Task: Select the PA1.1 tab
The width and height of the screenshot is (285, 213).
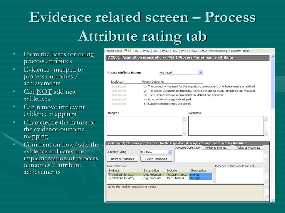Action: pos(128,50)
